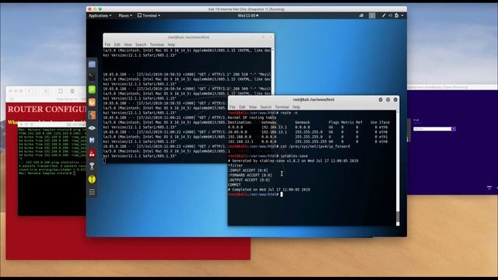
Task: Click the back terminal scrollbar up arrow
Action: coord(272,50)
